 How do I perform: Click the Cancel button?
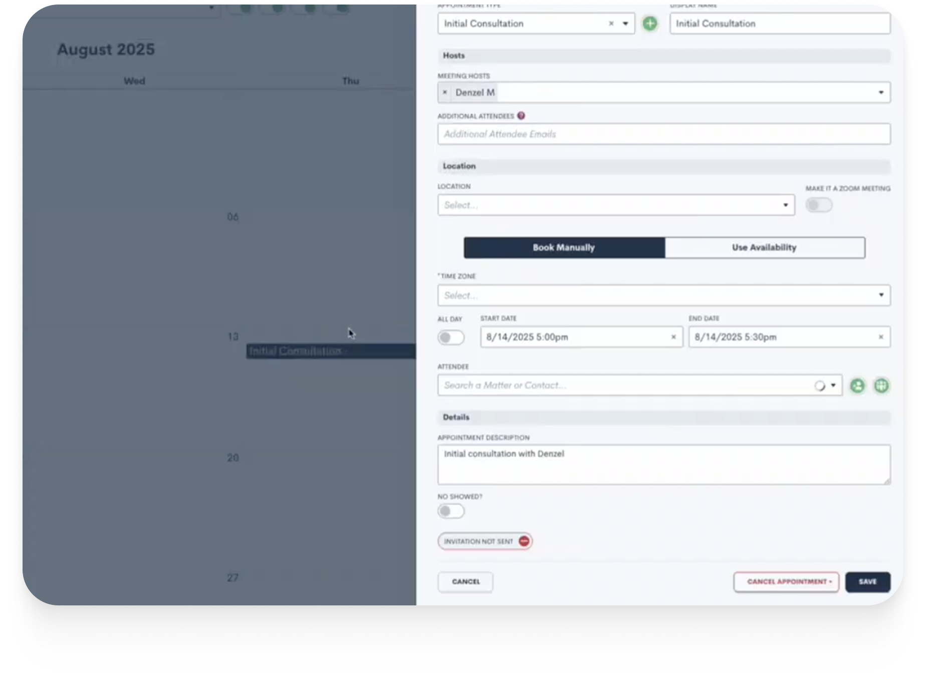point(466,582)
